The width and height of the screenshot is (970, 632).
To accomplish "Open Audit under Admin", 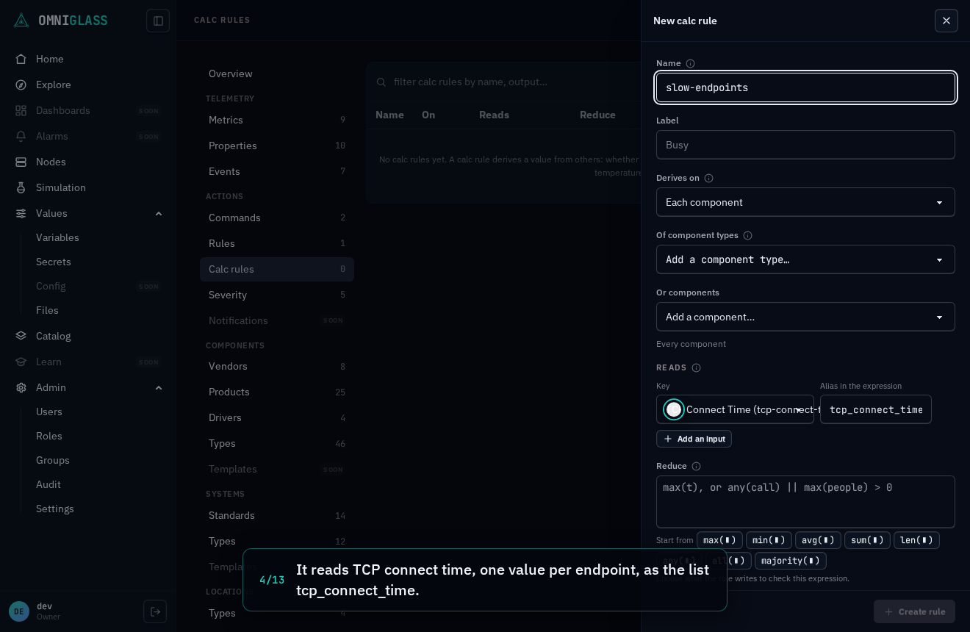I will click(48, 484).
